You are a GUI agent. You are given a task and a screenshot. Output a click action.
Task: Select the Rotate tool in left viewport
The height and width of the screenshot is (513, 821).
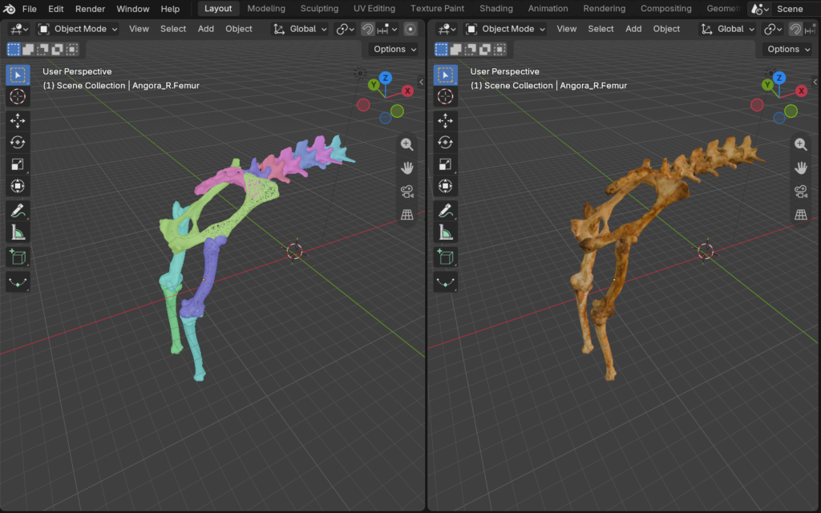18,143
